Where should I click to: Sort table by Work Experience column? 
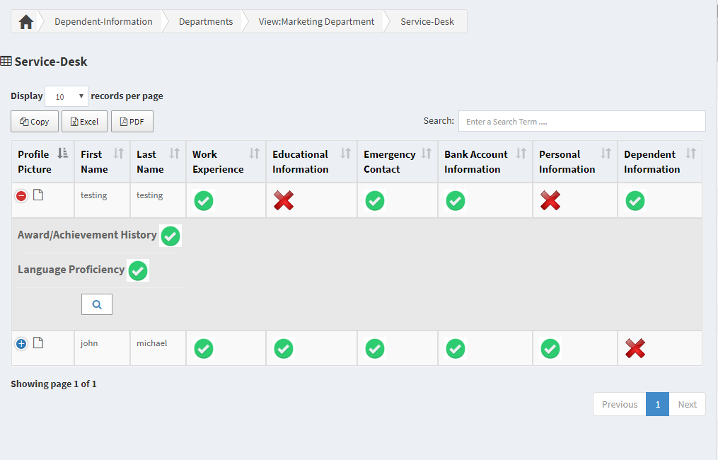pyautogui.click(x=226, y=161)
